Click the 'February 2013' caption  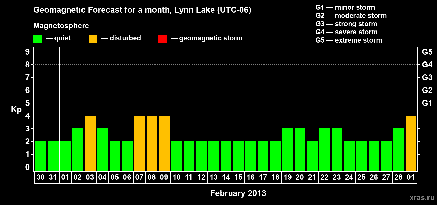[238, 193]
